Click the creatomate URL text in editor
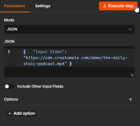This screenshot has height=126, width=140. click(x=75, y=61)
